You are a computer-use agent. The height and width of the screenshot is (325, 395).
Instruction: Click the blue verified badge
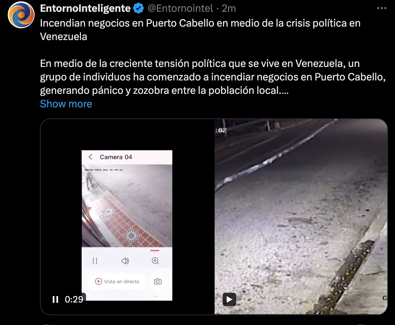138,8
